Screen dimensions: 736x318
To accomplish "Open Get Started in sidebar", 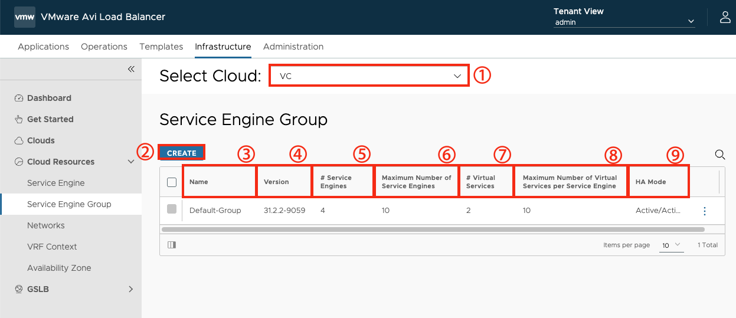I will click(50, 119).
